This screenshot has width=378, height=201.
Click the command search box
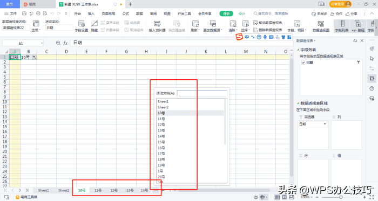click(271, 13)
